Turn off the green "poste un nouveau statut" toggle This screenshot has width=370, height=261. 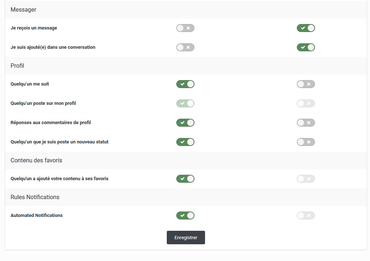coord(185,142)
